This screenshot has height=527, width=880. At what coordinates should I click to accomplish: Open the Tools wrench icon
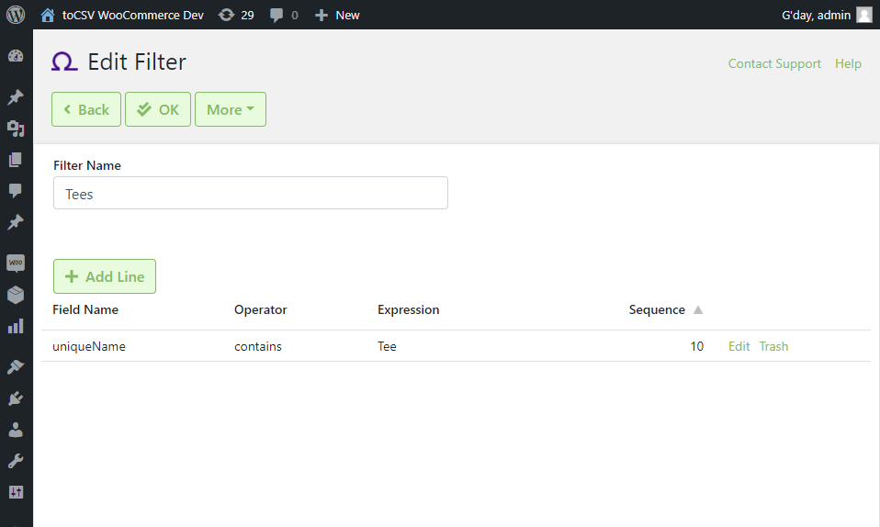pos(16,461)
